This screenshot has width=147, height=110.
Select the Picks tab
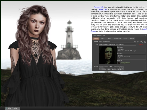tap(110, 39)
